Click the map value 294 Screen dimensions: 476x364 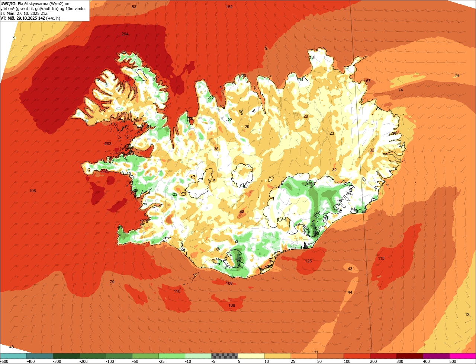point(125,34)
